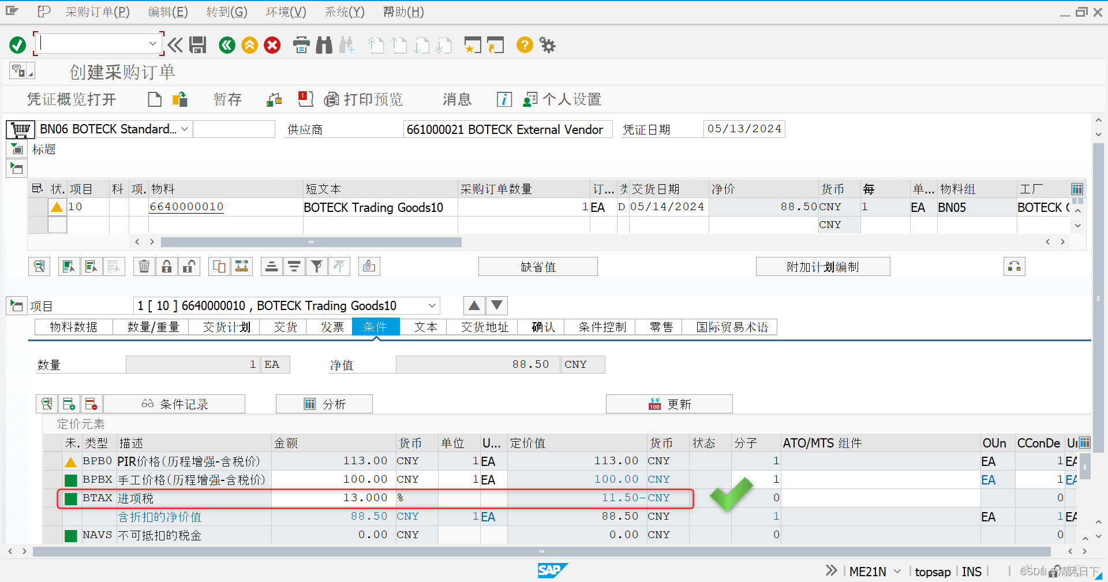Click the Create new document icon

click(155, 99)
